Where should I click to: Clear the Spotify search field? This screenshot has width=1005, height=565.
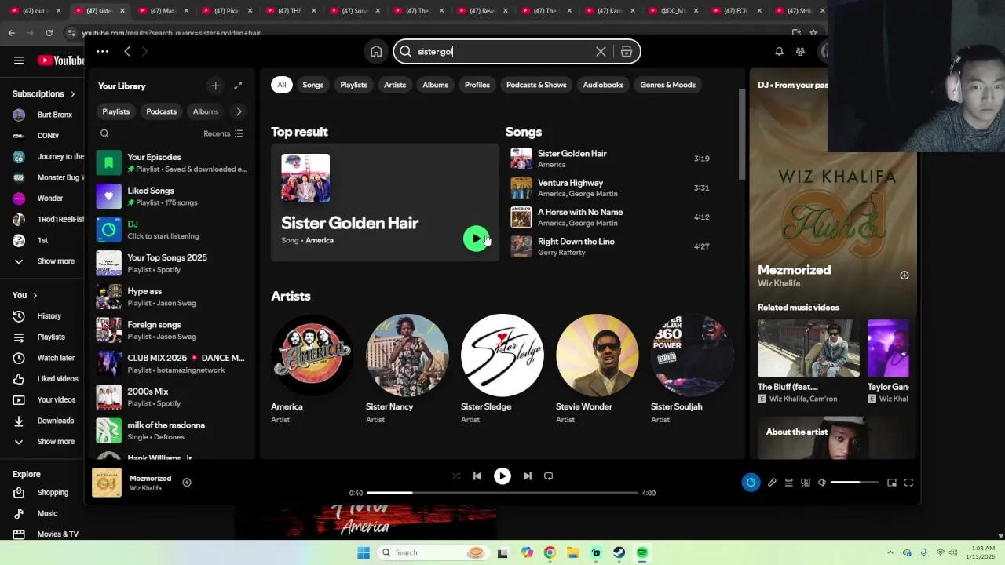tap(601, 52)
